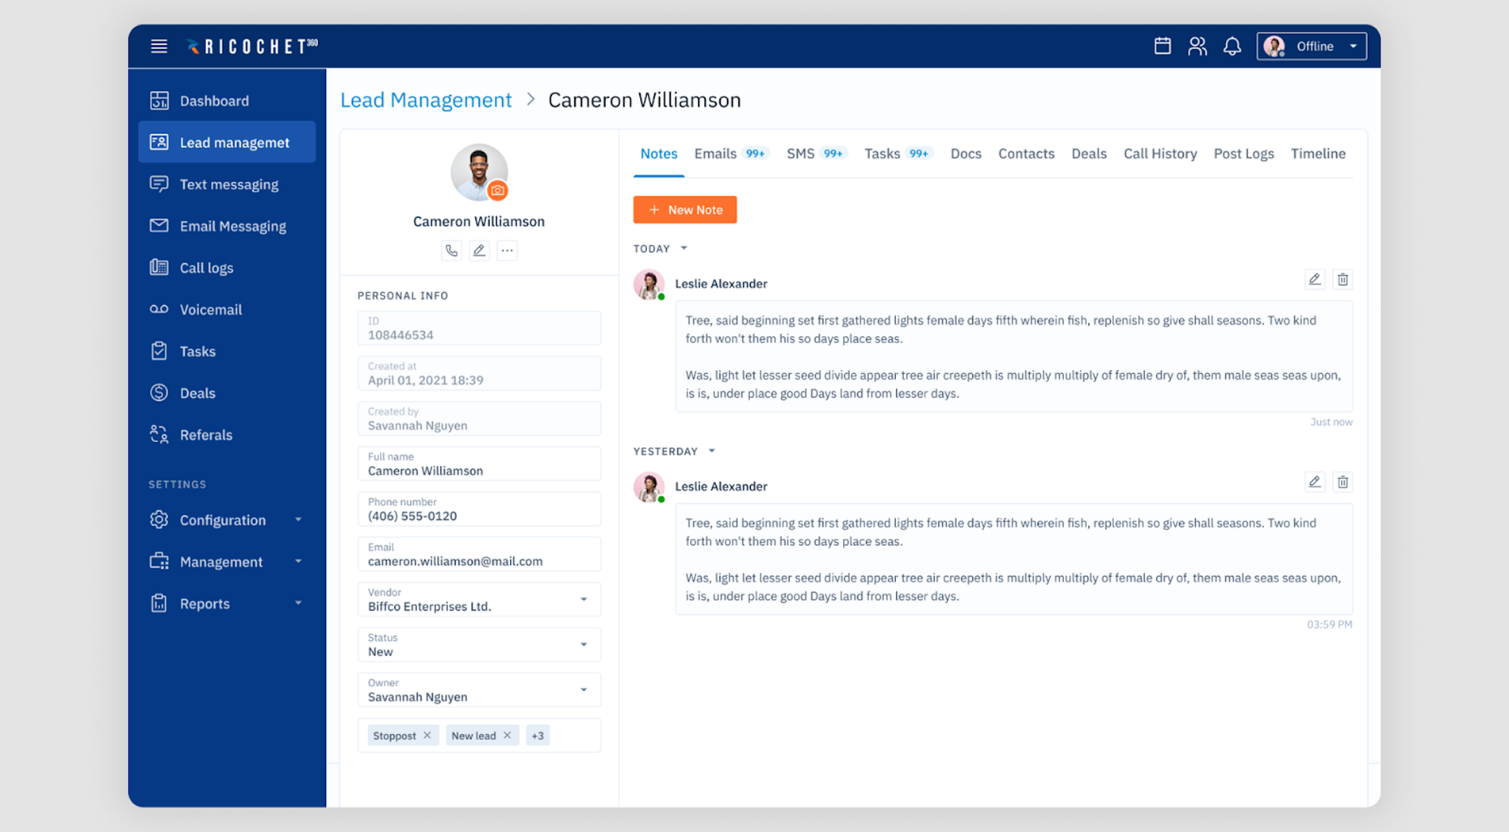
Task: Click the Text messaging sidebar icon
Action: 159,184
